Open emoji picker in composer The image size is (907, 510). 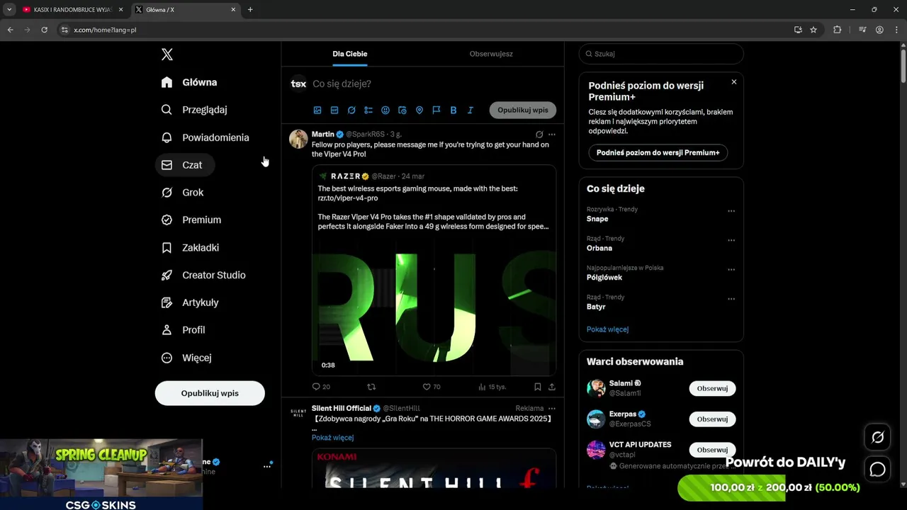[x=385, y=110]
